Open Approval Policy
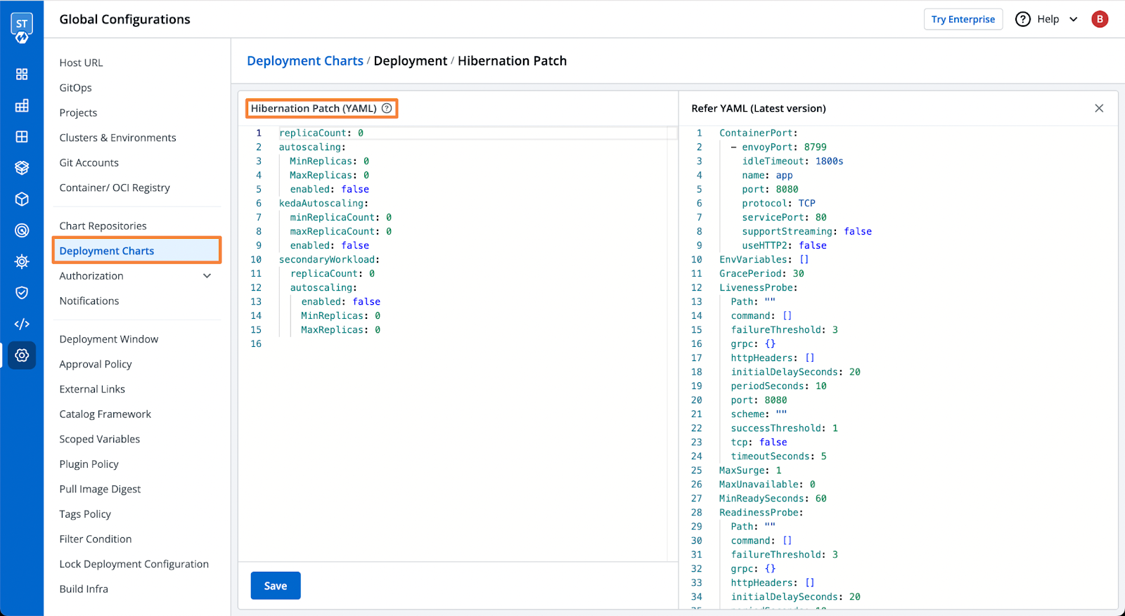Image resolution: width=1125 pixels, height=616 pixels. (96, 364)
